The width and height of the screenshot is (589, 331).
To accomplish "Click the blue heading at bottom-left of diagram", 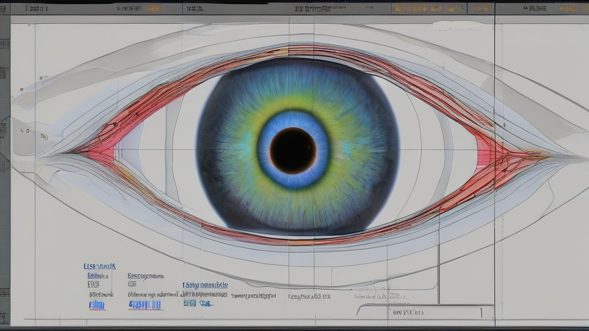I will [x=100, y=267].
